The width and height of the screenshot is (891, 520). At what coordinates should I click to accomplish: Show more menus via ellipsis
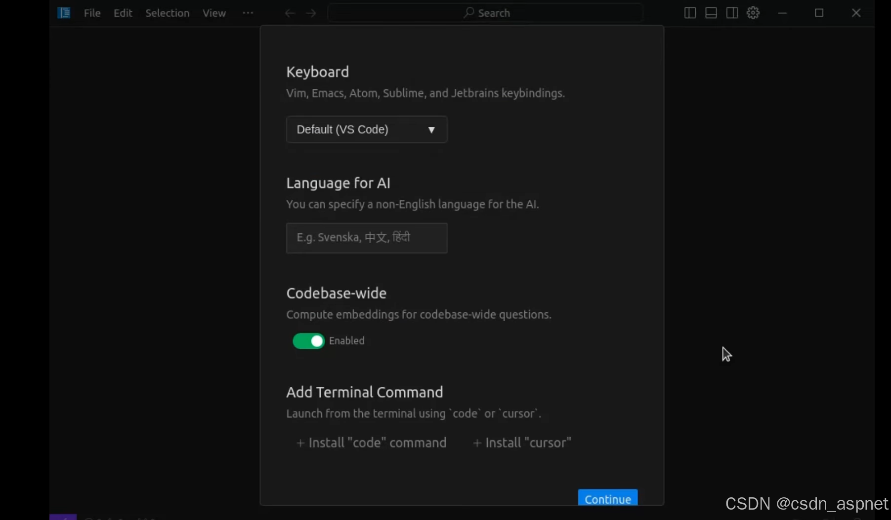tap(248, 13)
